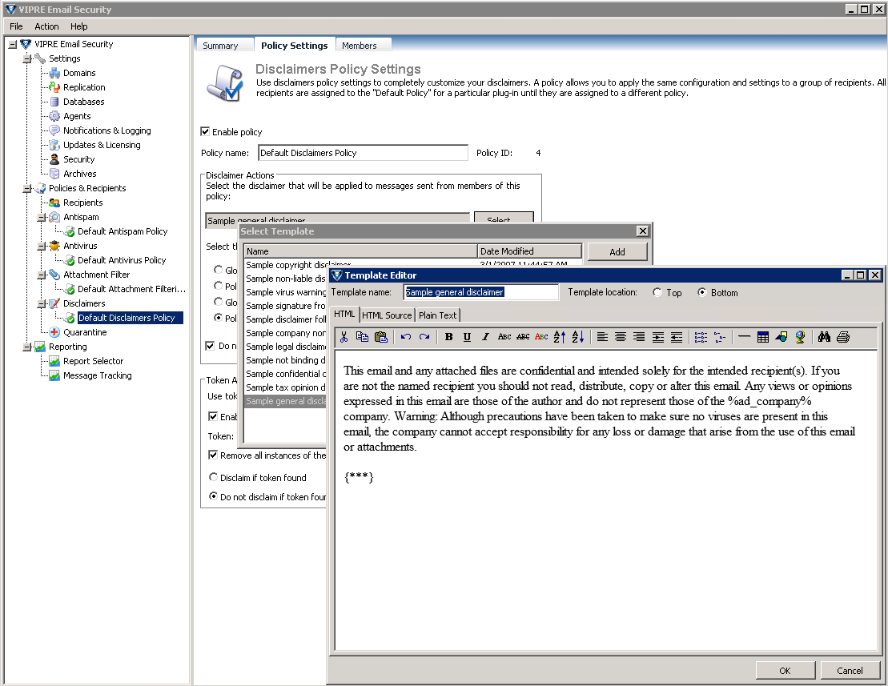Open Find with the binoculars icon
888x686 pixels.
824,337
